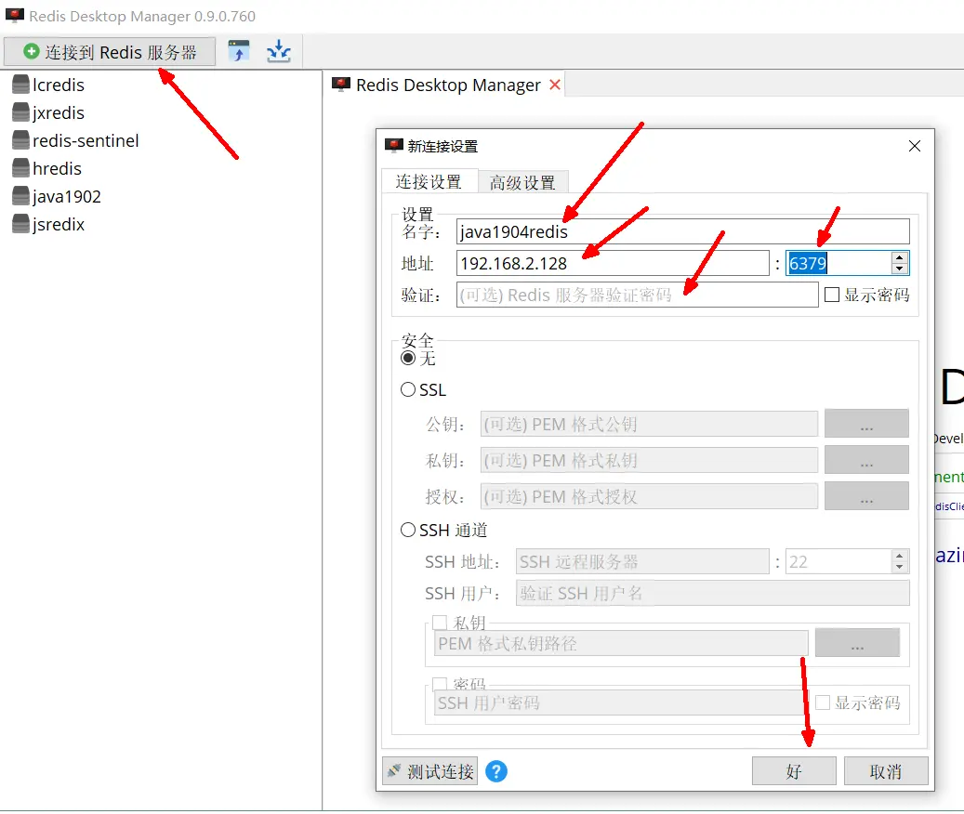Enable 显示密码 checkbox next to auth field
Viewport: 964px width, 814px height.
pos(832,295)
